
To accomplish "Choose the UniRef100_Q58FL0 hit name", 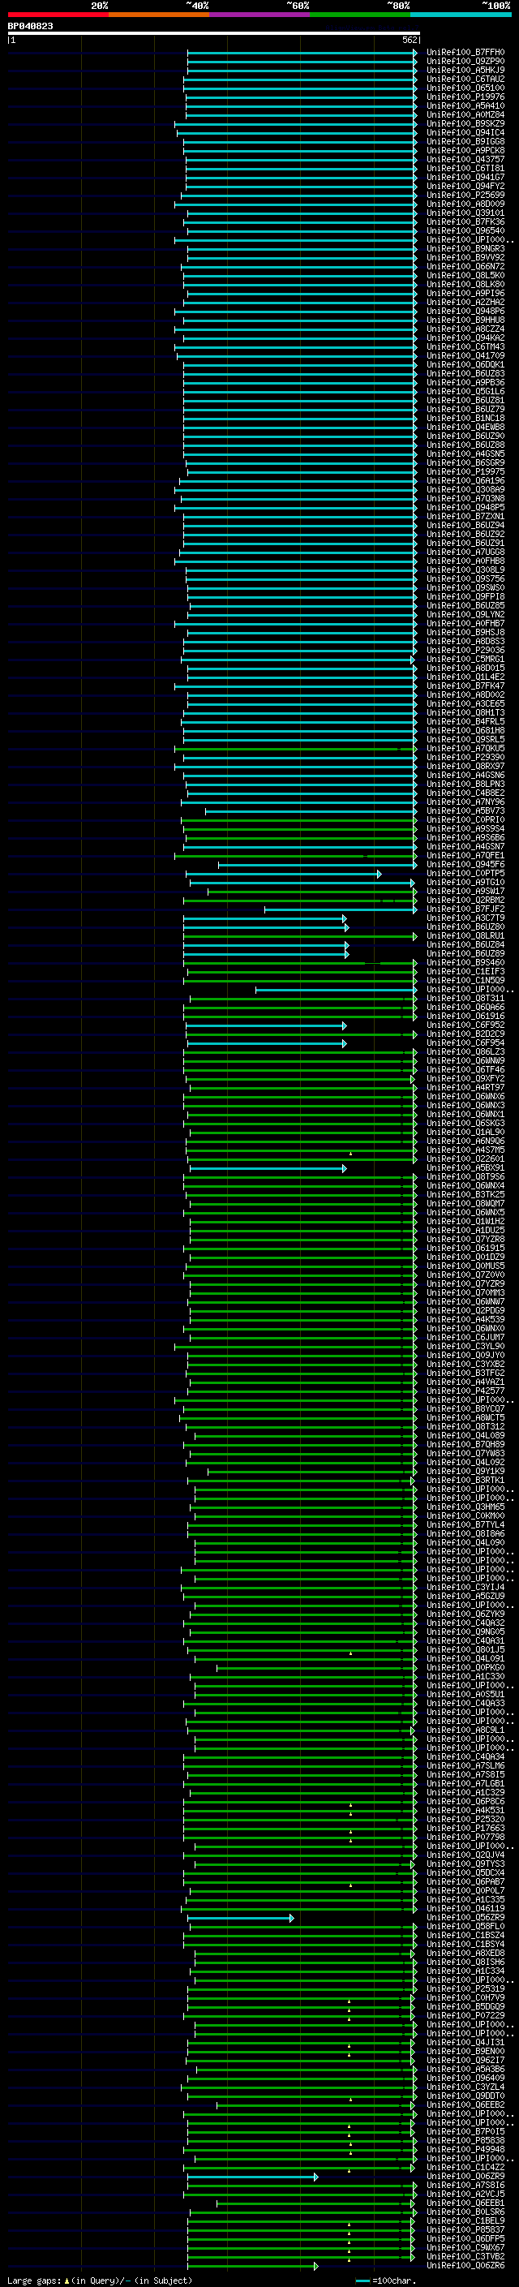I will pyautogui.click(x=465, y=1927).
